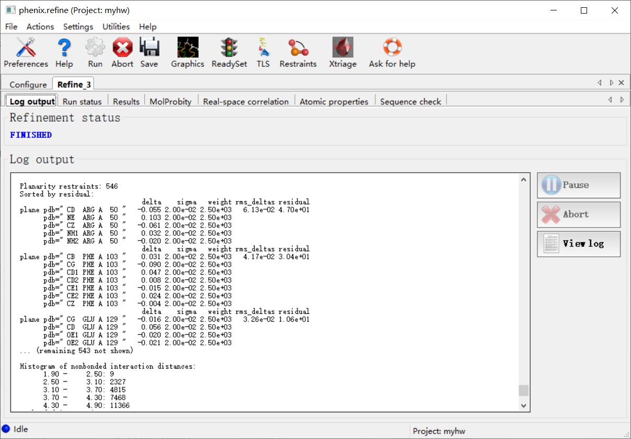Click the CD ARG A 50 plane row
This screenshot has width=631, height=439.
[x=165, y=209]
